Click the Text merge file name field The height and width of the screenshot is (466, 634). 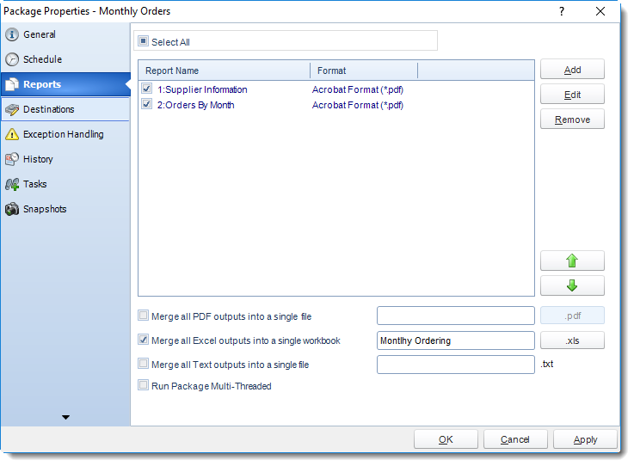pyautogui.click(x=456, y=365)
